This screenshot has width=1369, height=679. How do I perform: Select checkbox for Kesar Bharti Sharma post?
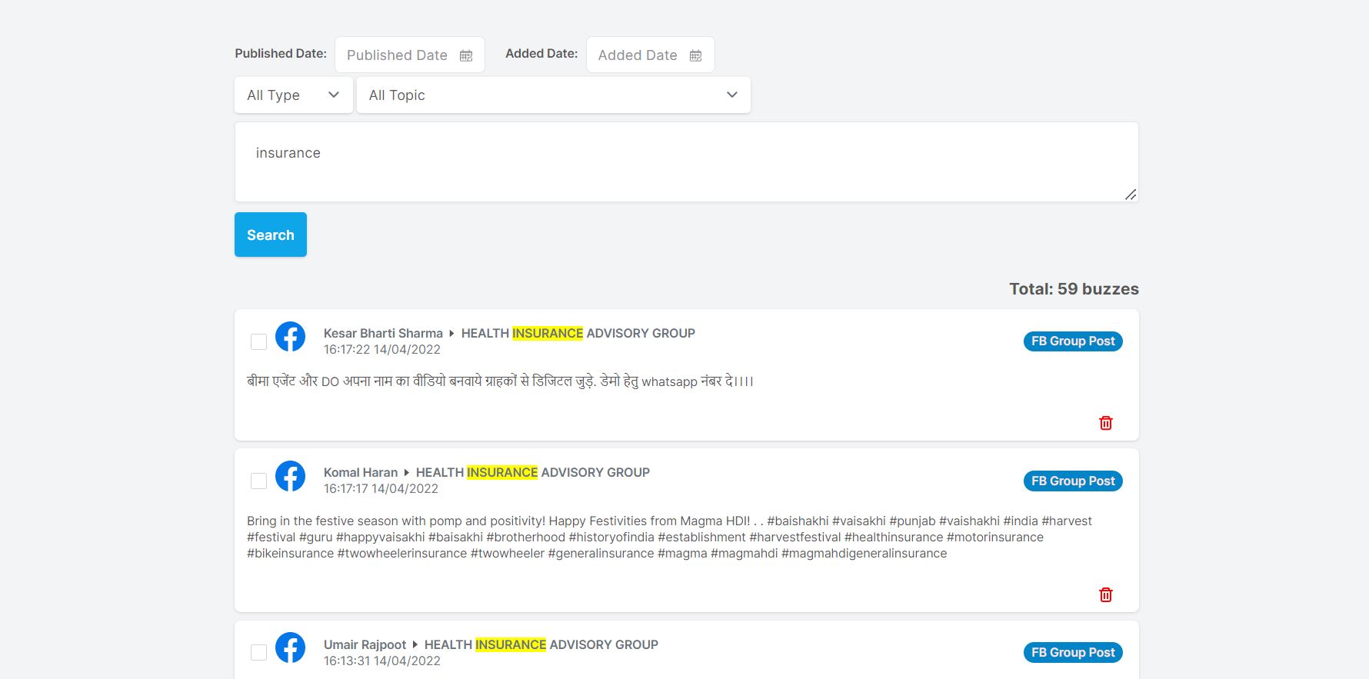click(x=259, y=341)
